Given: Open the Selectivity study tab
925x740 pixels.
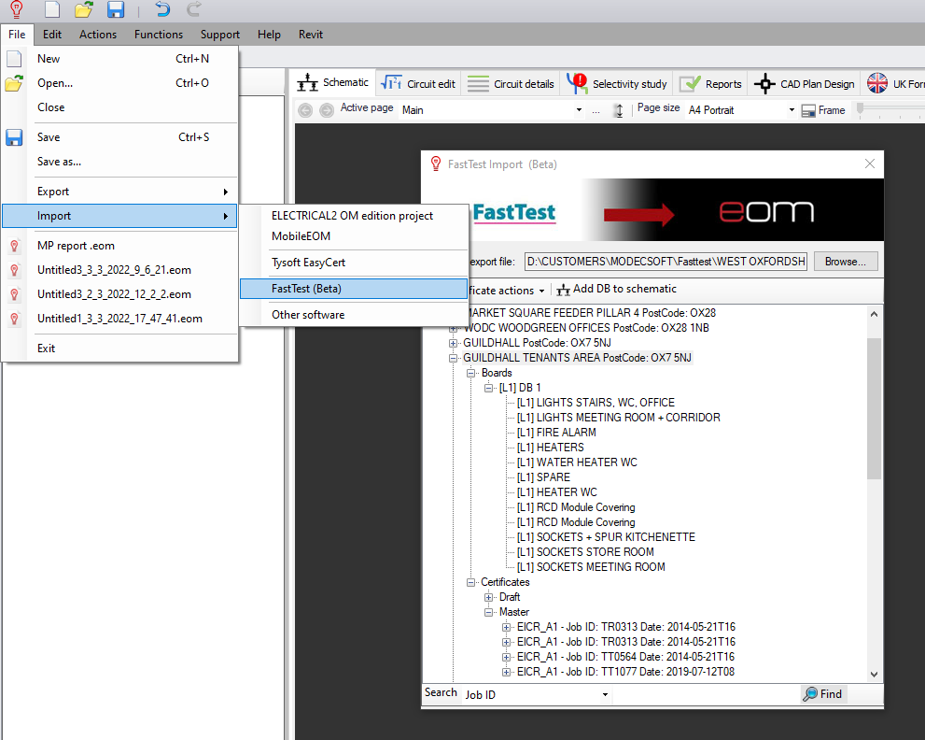Looking at the screenshot, I should (x=616, y=84).
